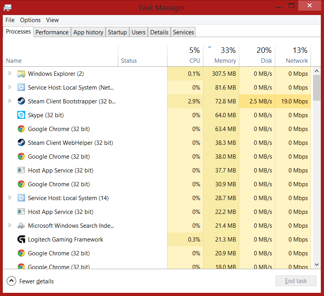Expand Microsoft Windows Search Indexer group
The height and width of the screenshot is (296, 324).
click(x=10, y=225)
